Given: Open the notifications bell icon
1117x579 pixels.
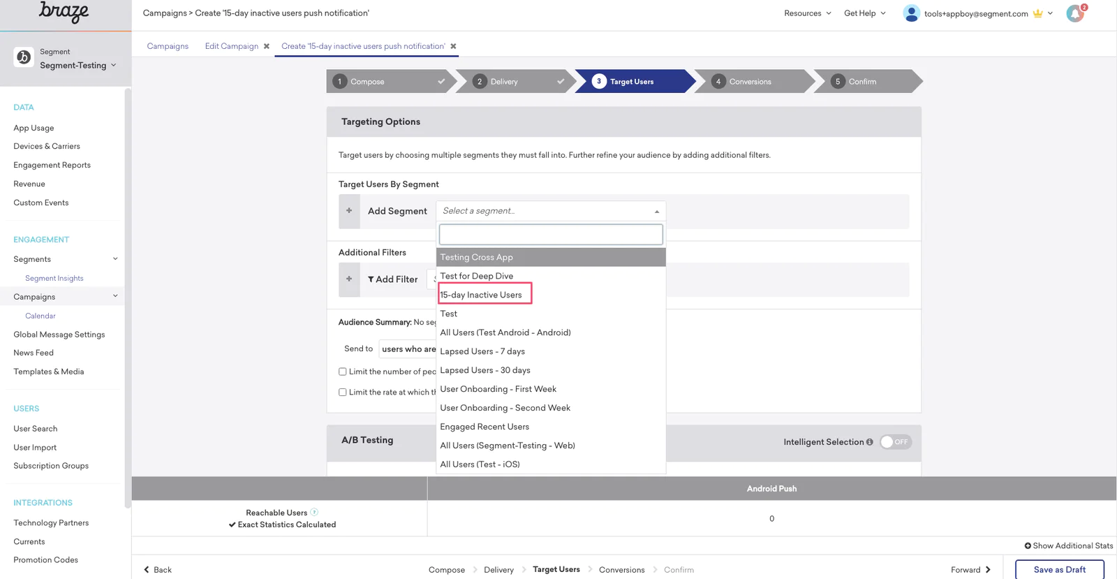Looking at the screenshot, I should (1075, 13).
